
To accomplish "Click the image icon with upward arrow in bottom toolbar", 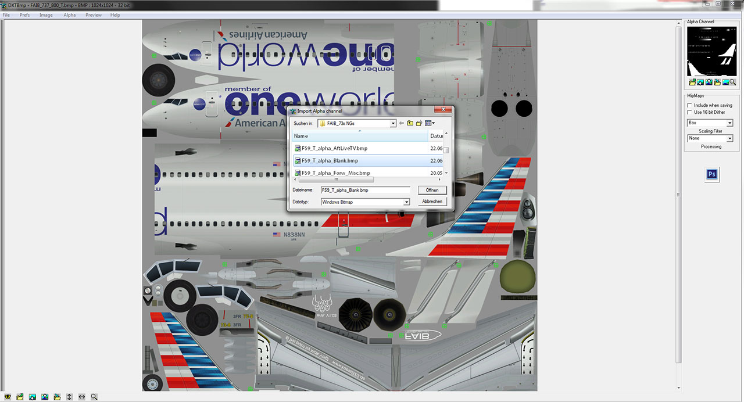I will tap(45, 397).
